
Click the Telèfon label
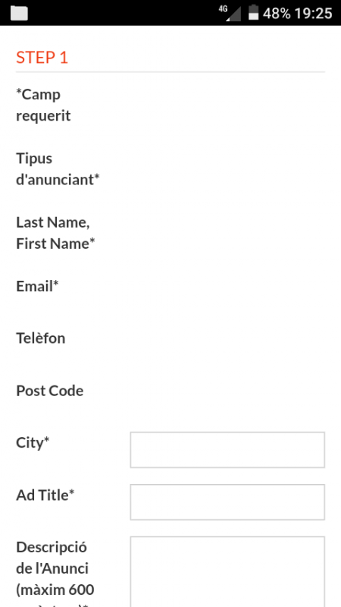point(41,338)
